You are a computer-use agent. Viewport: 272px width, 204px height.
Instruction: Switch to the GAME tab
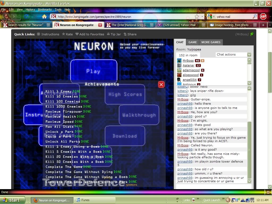coord(193,42)
